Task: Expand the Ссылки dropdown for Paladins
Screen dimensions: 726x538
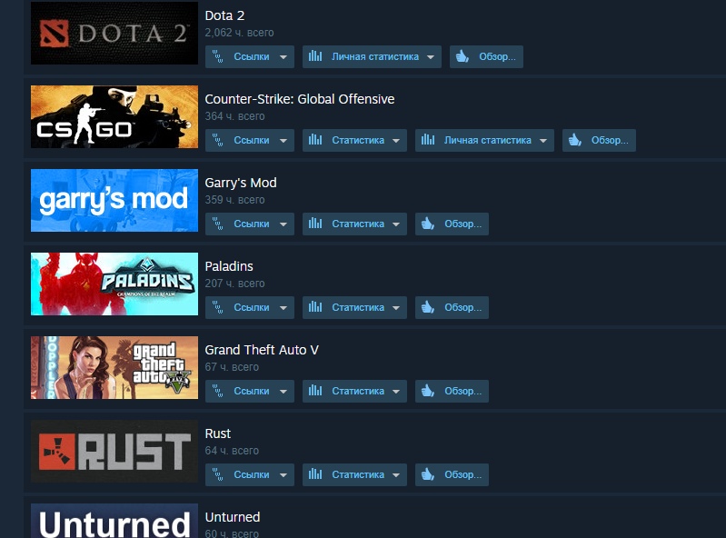Action: point(250,307)
